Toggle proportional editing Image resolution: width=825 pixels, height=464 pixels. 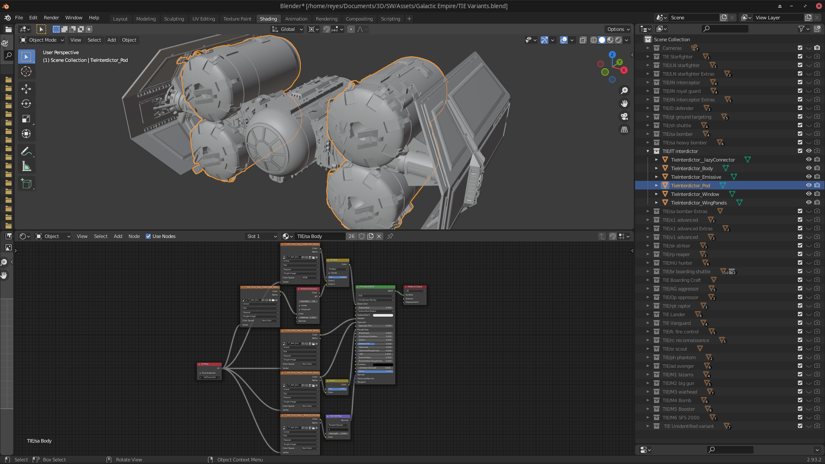(351, 29)
